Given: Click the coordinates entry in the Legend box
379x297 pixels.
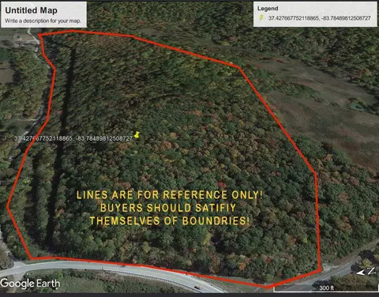Looking at the screenshot, I should (320, 18).
